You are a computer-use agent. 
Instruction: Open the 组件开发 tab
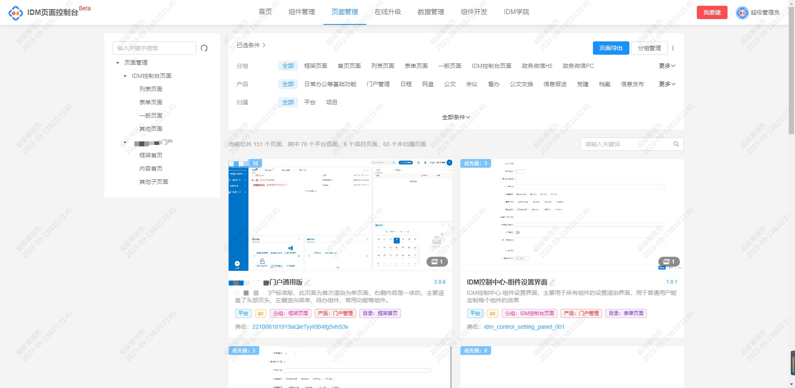474,12
